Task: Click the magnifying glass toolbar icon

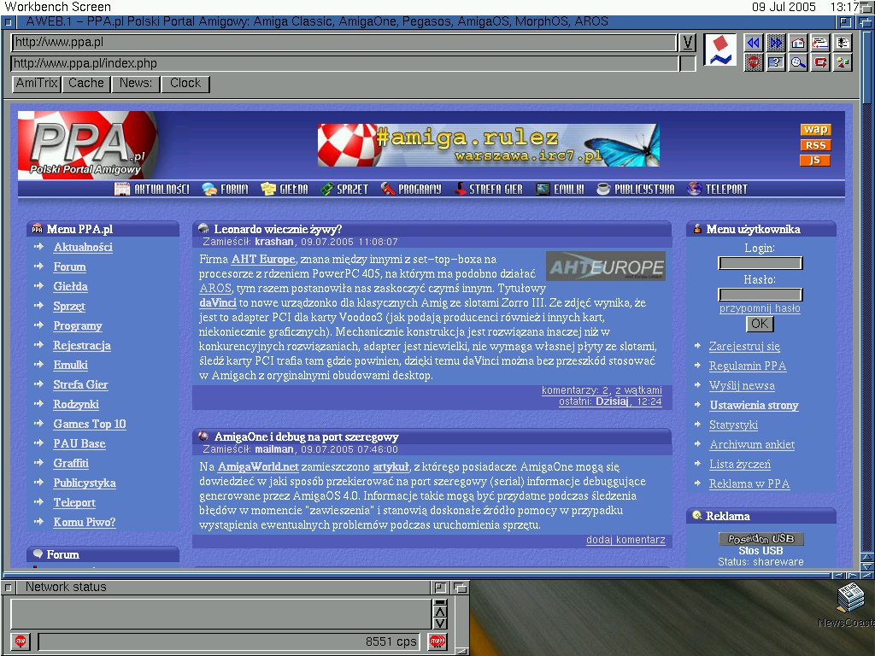Action: click(x=798, y=61)
